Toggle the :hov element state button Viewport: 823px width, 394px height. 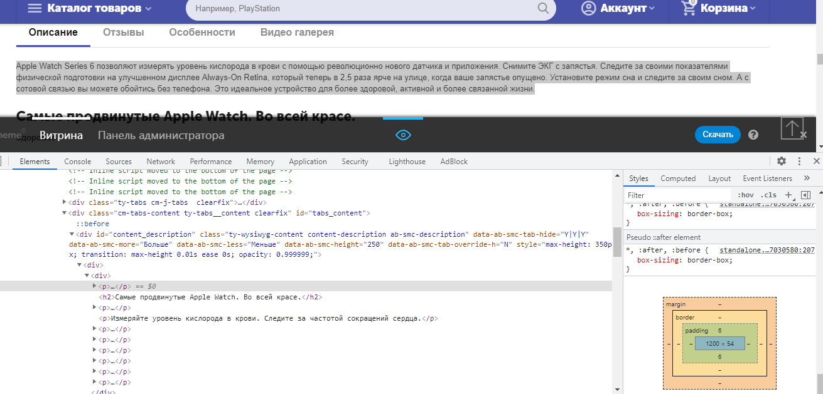[x=745, y=195]
